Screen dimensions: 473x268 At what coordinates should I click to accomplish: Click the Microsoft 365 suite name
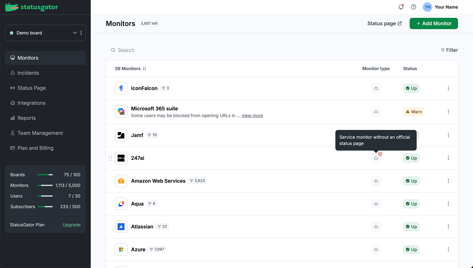coord(155,109)
